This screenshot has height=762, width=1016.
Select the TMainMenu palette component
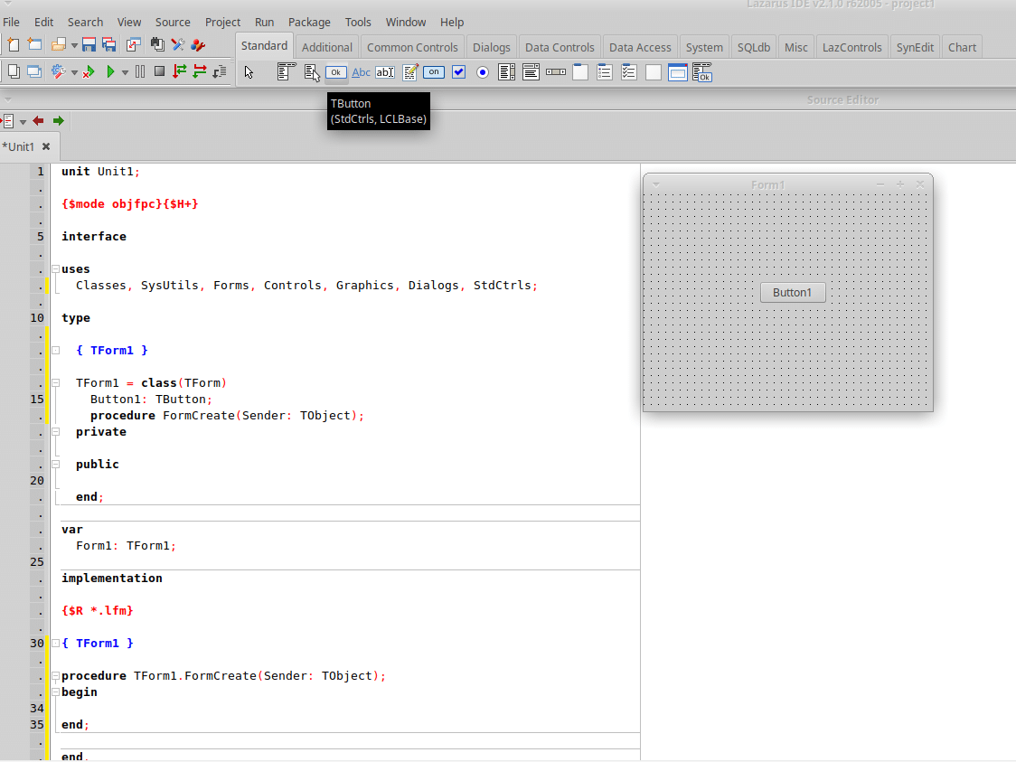click(x=287, y=72)
